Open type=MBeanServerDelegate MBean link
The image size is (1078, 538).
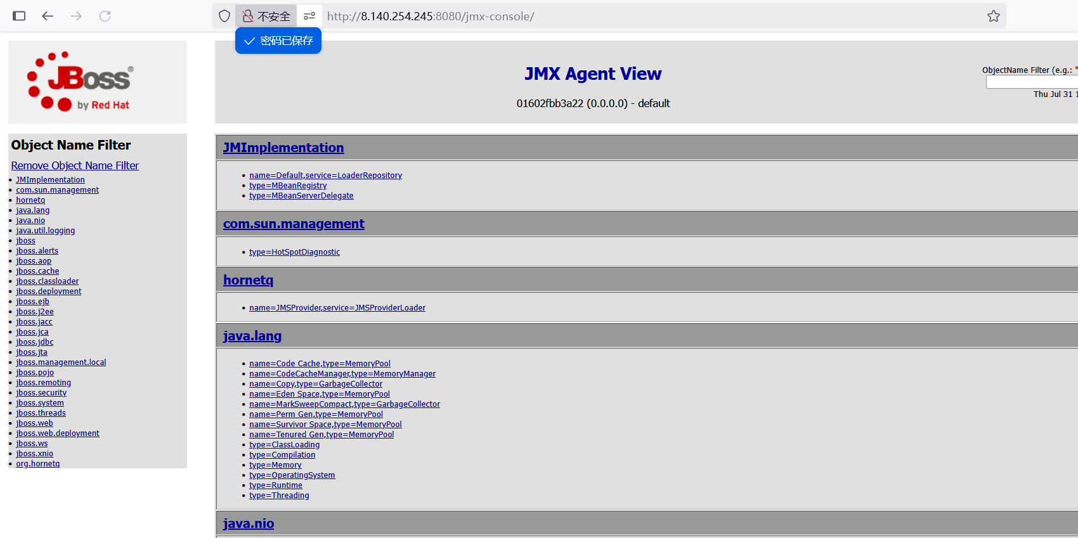[x=301, y=196]
